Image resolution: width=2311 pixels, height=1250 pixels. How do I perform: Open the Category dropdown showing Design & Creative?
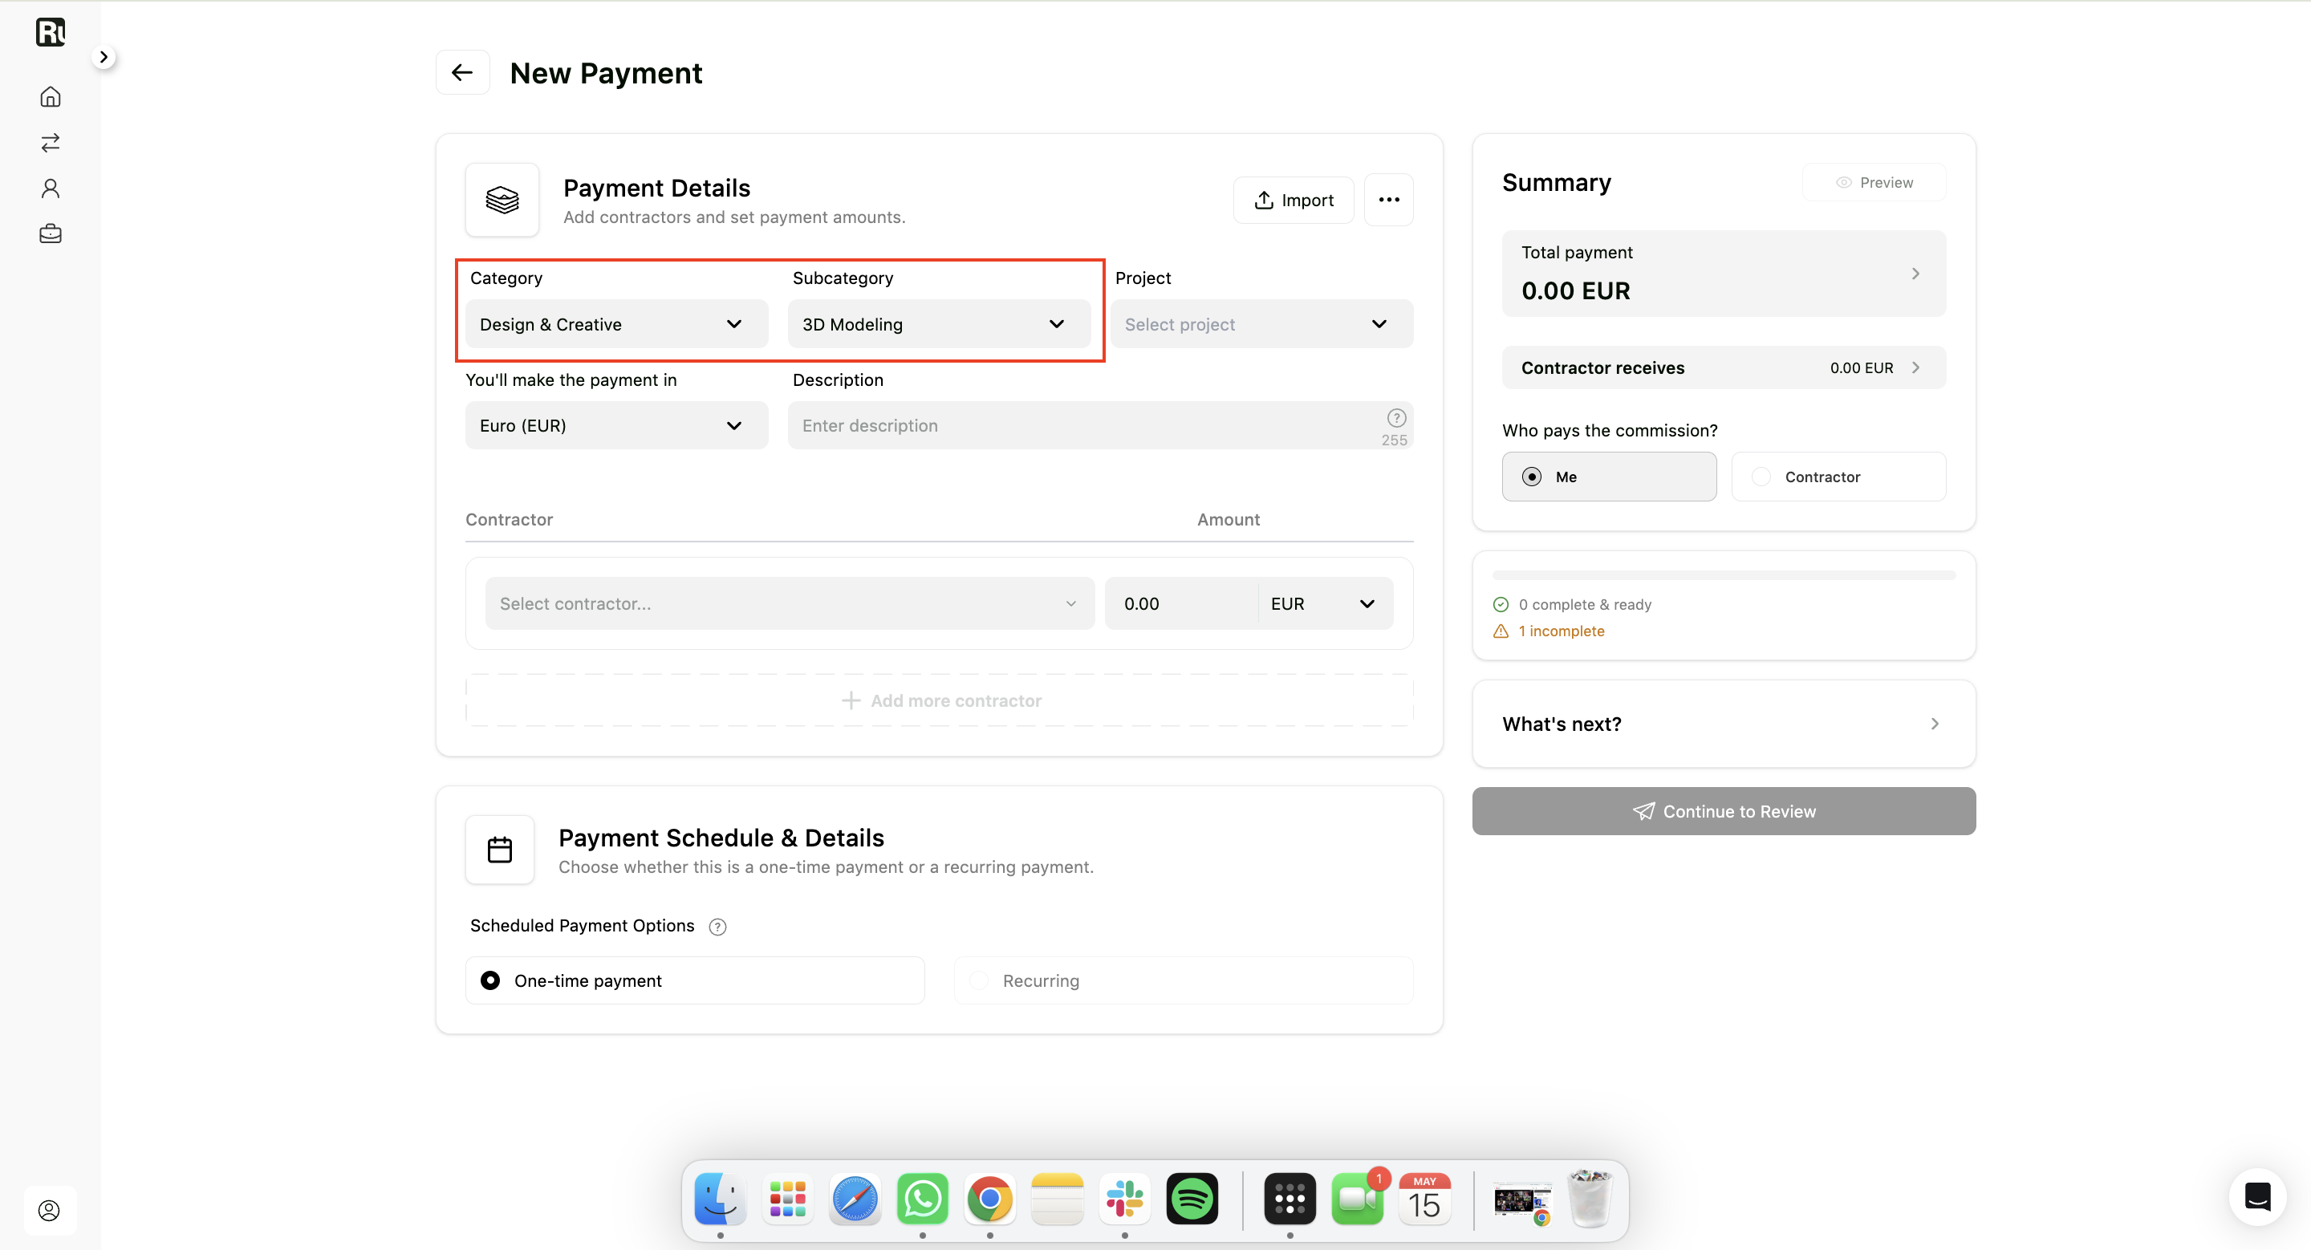click(616, 323)
